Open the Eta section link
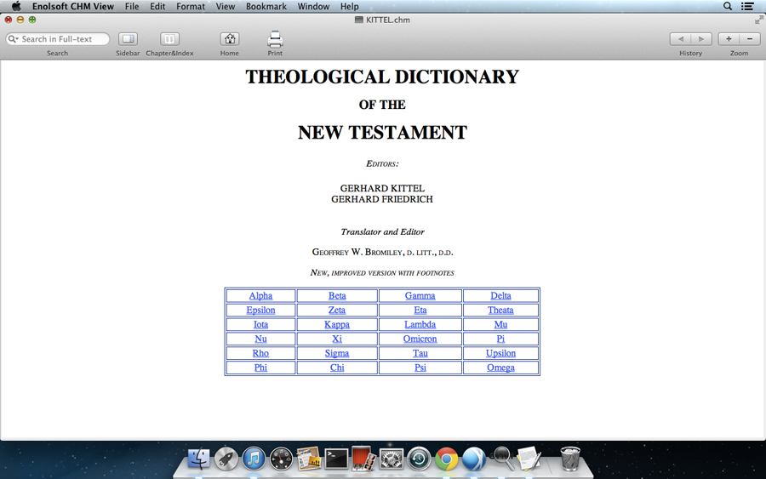The width and height of the screenshot is (766, 479). [x=420, y=310]
